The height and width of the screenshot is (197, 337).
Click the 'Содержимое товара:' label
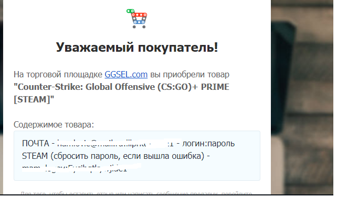(54, 124)
